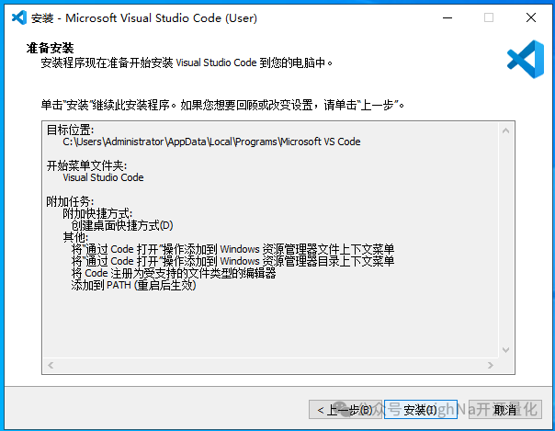Go back with the 上一步(B) button
This screenshot has width=555, height=431.
point(343,410)
